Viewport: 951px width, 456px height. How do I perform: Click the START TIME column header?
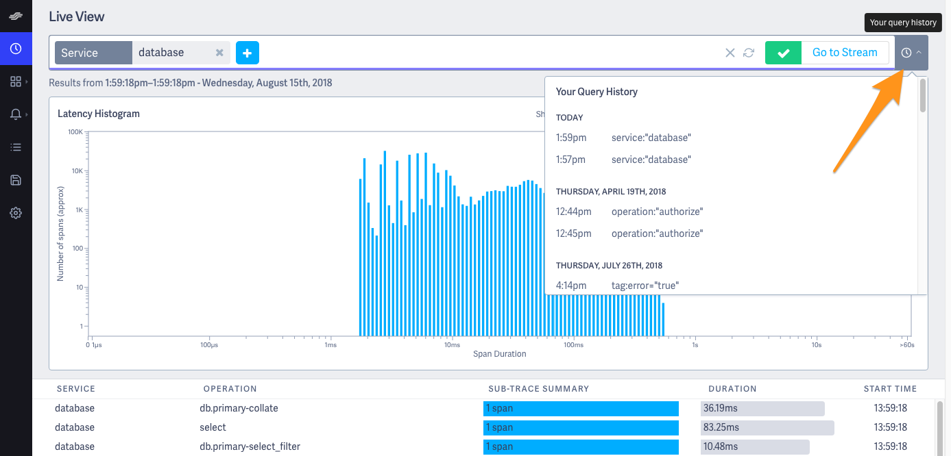point(890,389)
